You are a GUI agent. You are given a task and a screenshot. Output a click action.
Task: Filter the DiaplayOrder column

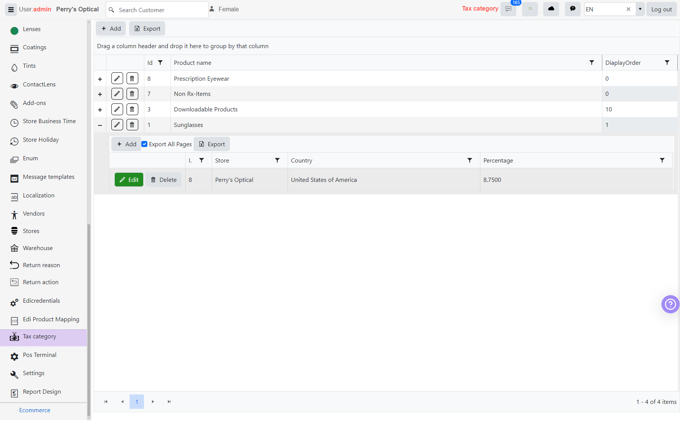[x=667, y=63]
